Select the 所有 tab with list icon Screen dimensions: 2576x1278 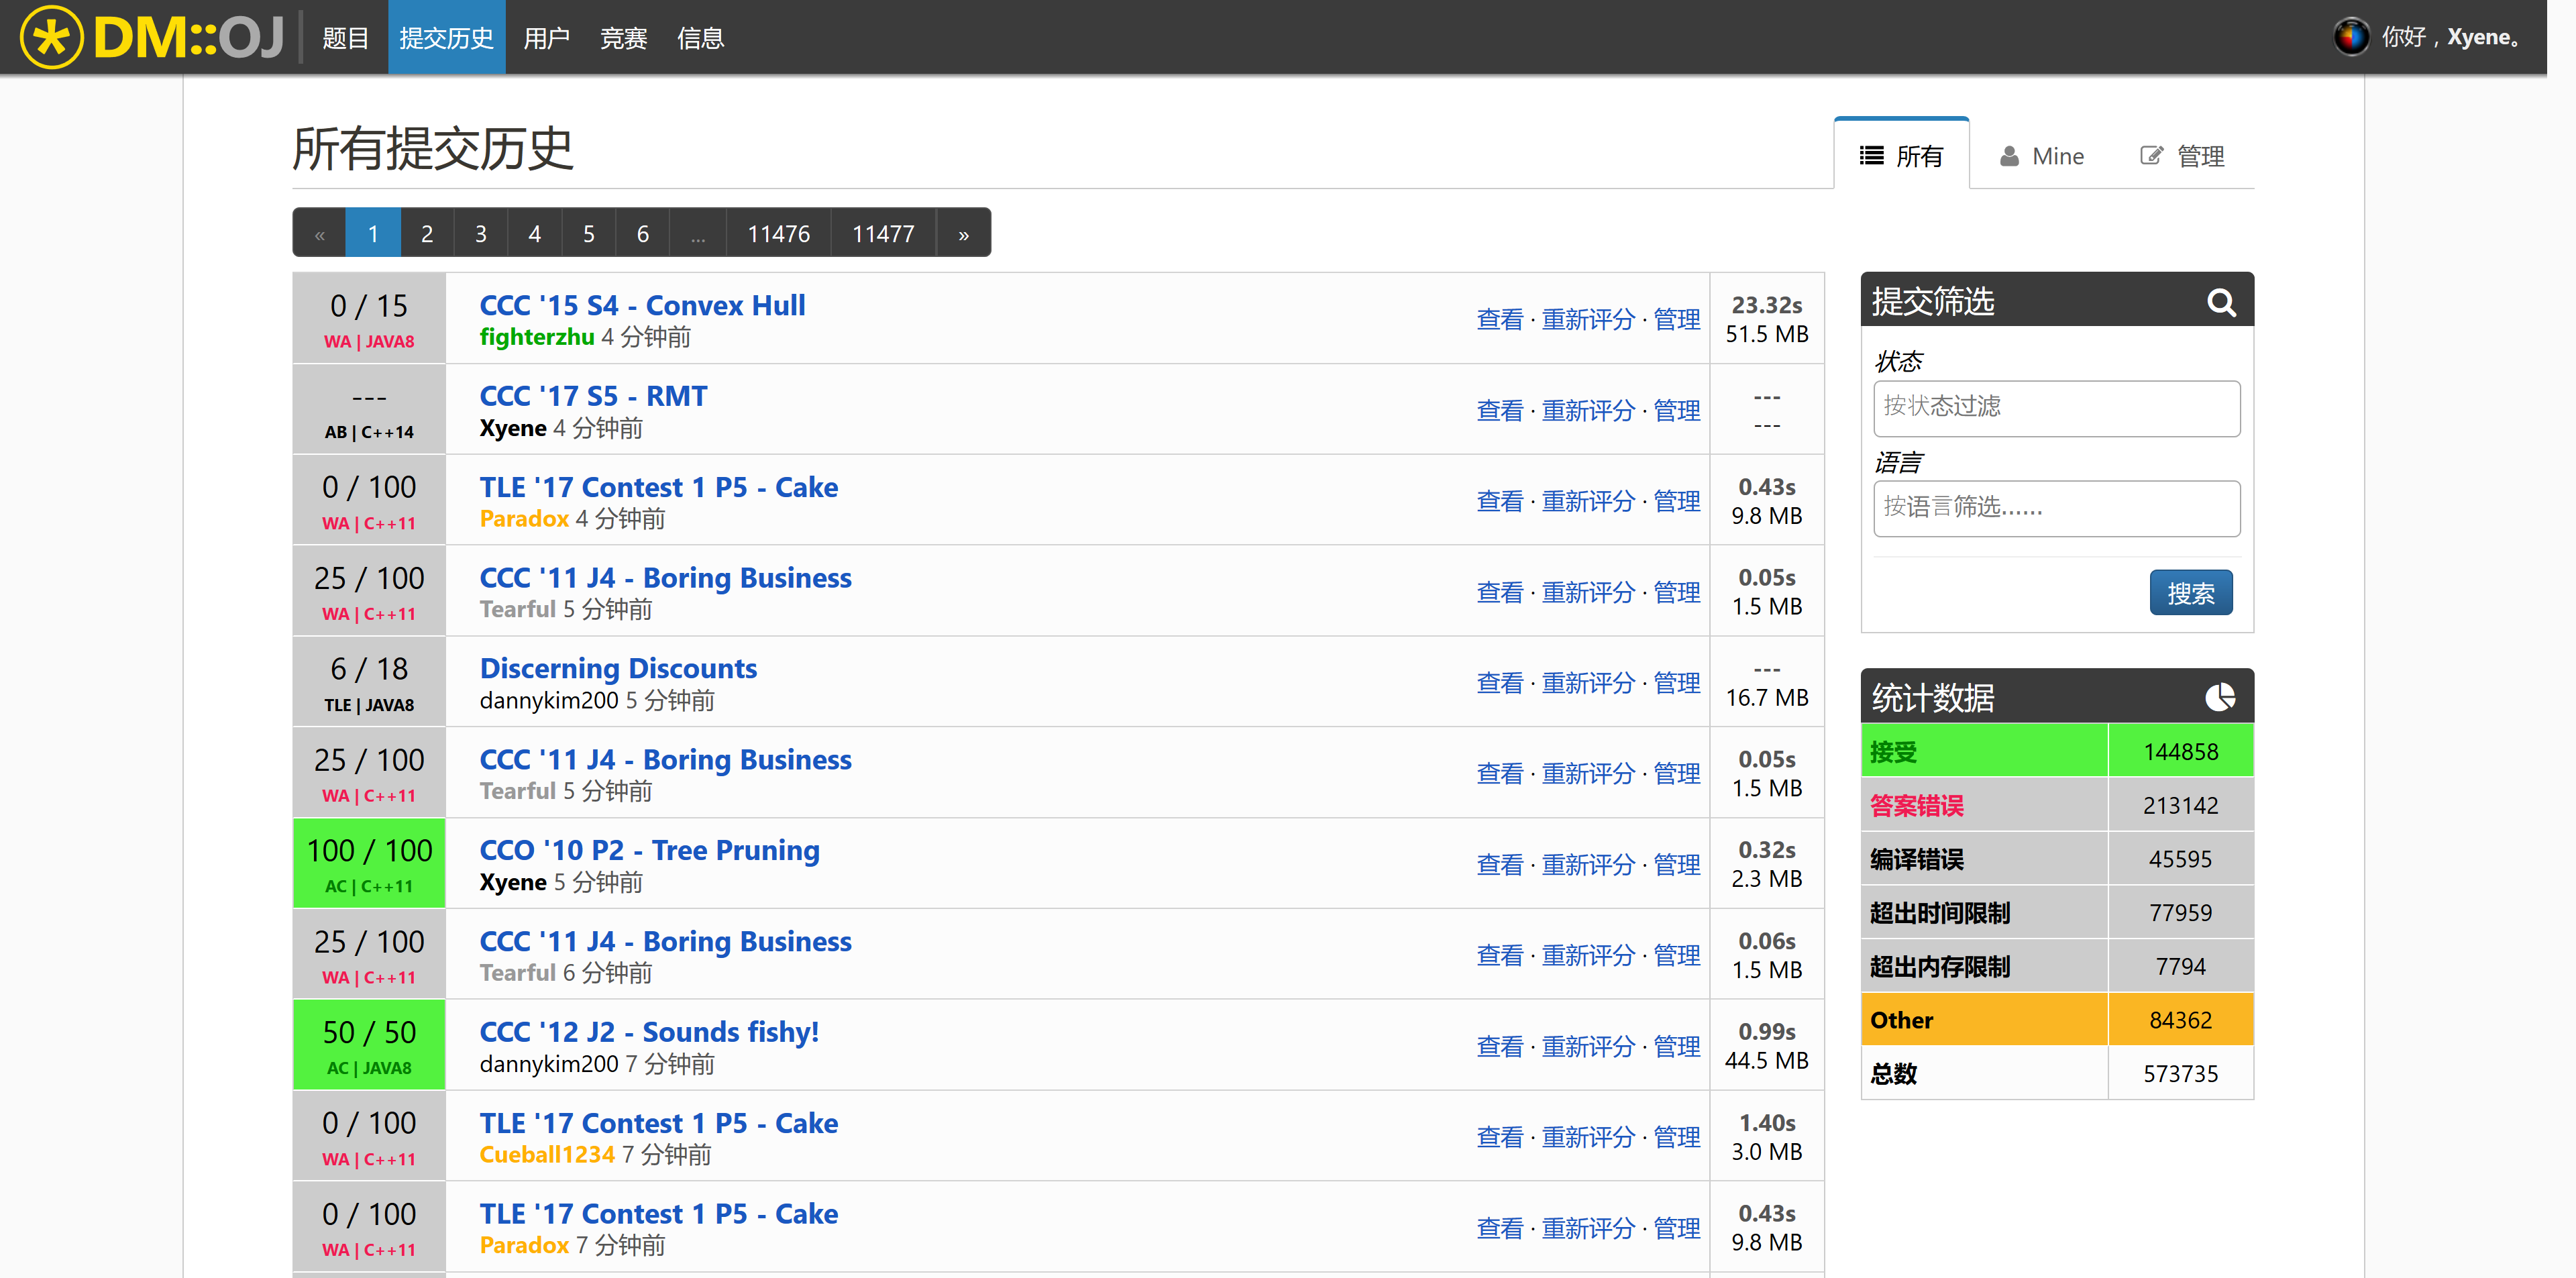[x=1901, y=156]
